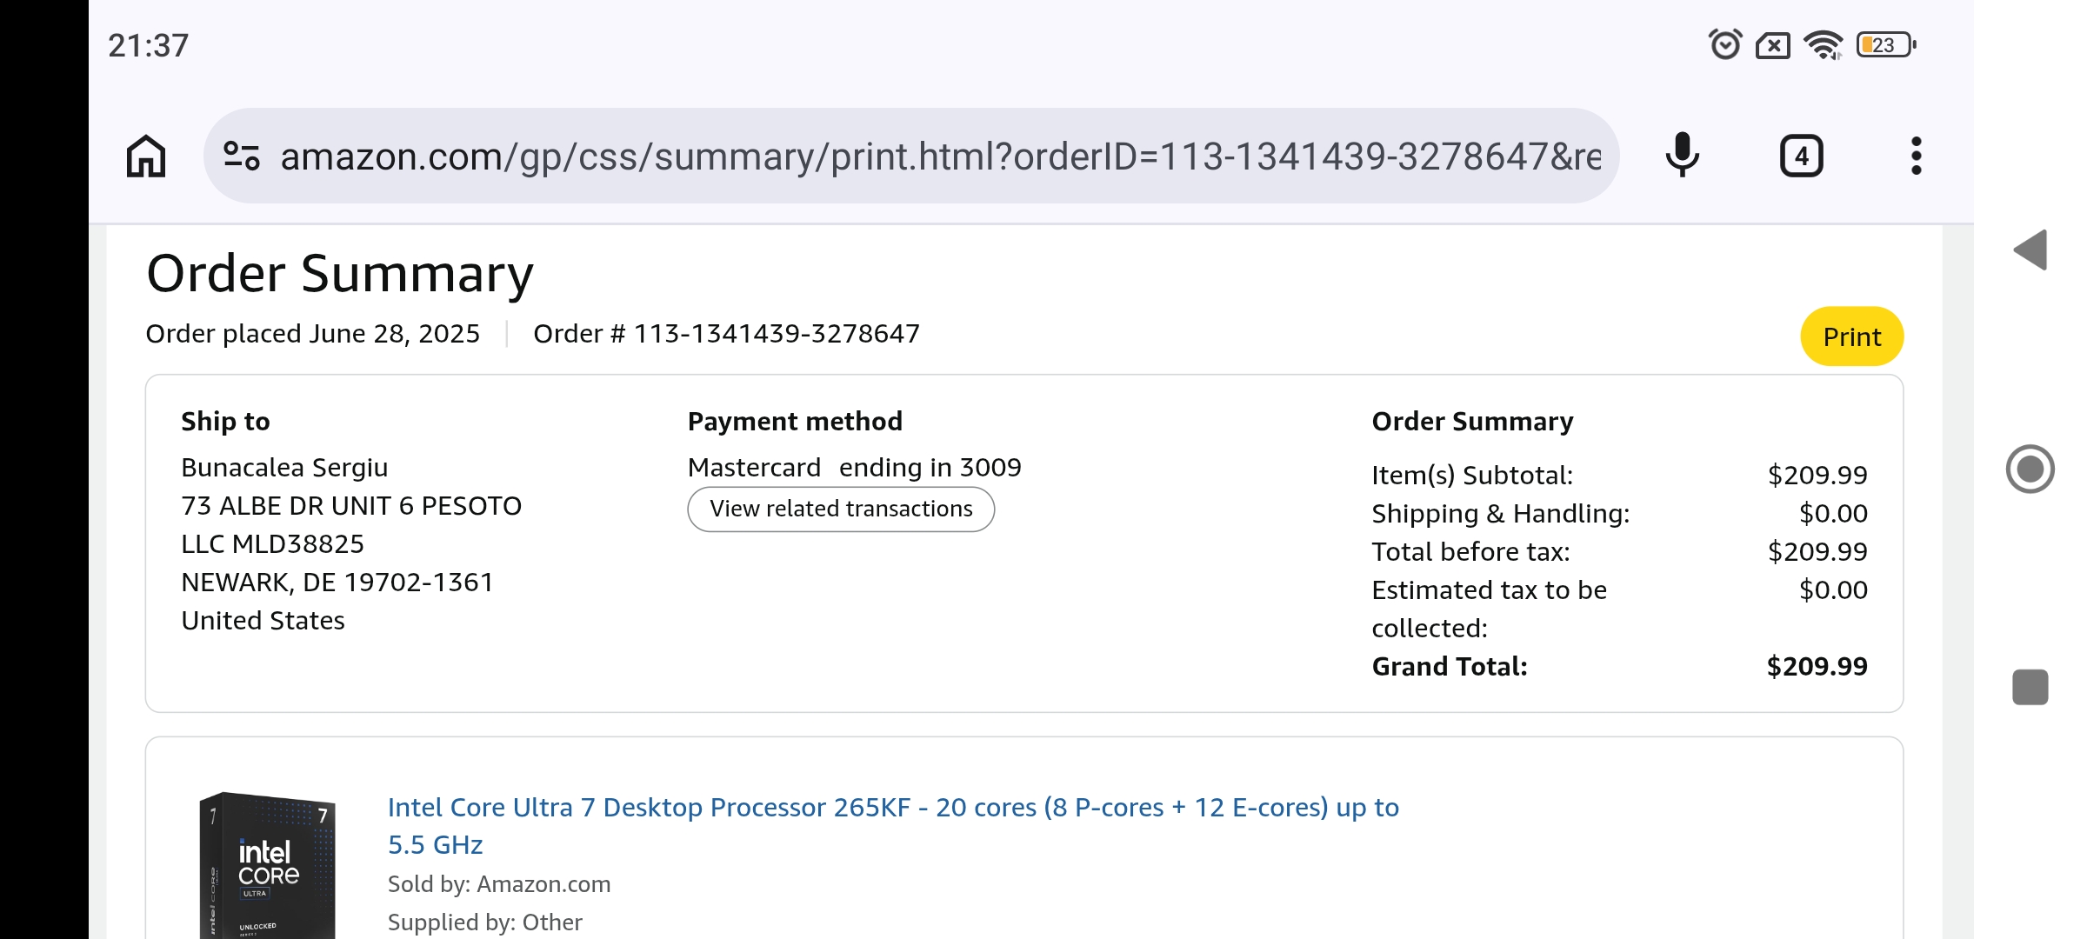
Task: Tap the browser home icon
Action: pyautogui.click(x=146, y=156)
